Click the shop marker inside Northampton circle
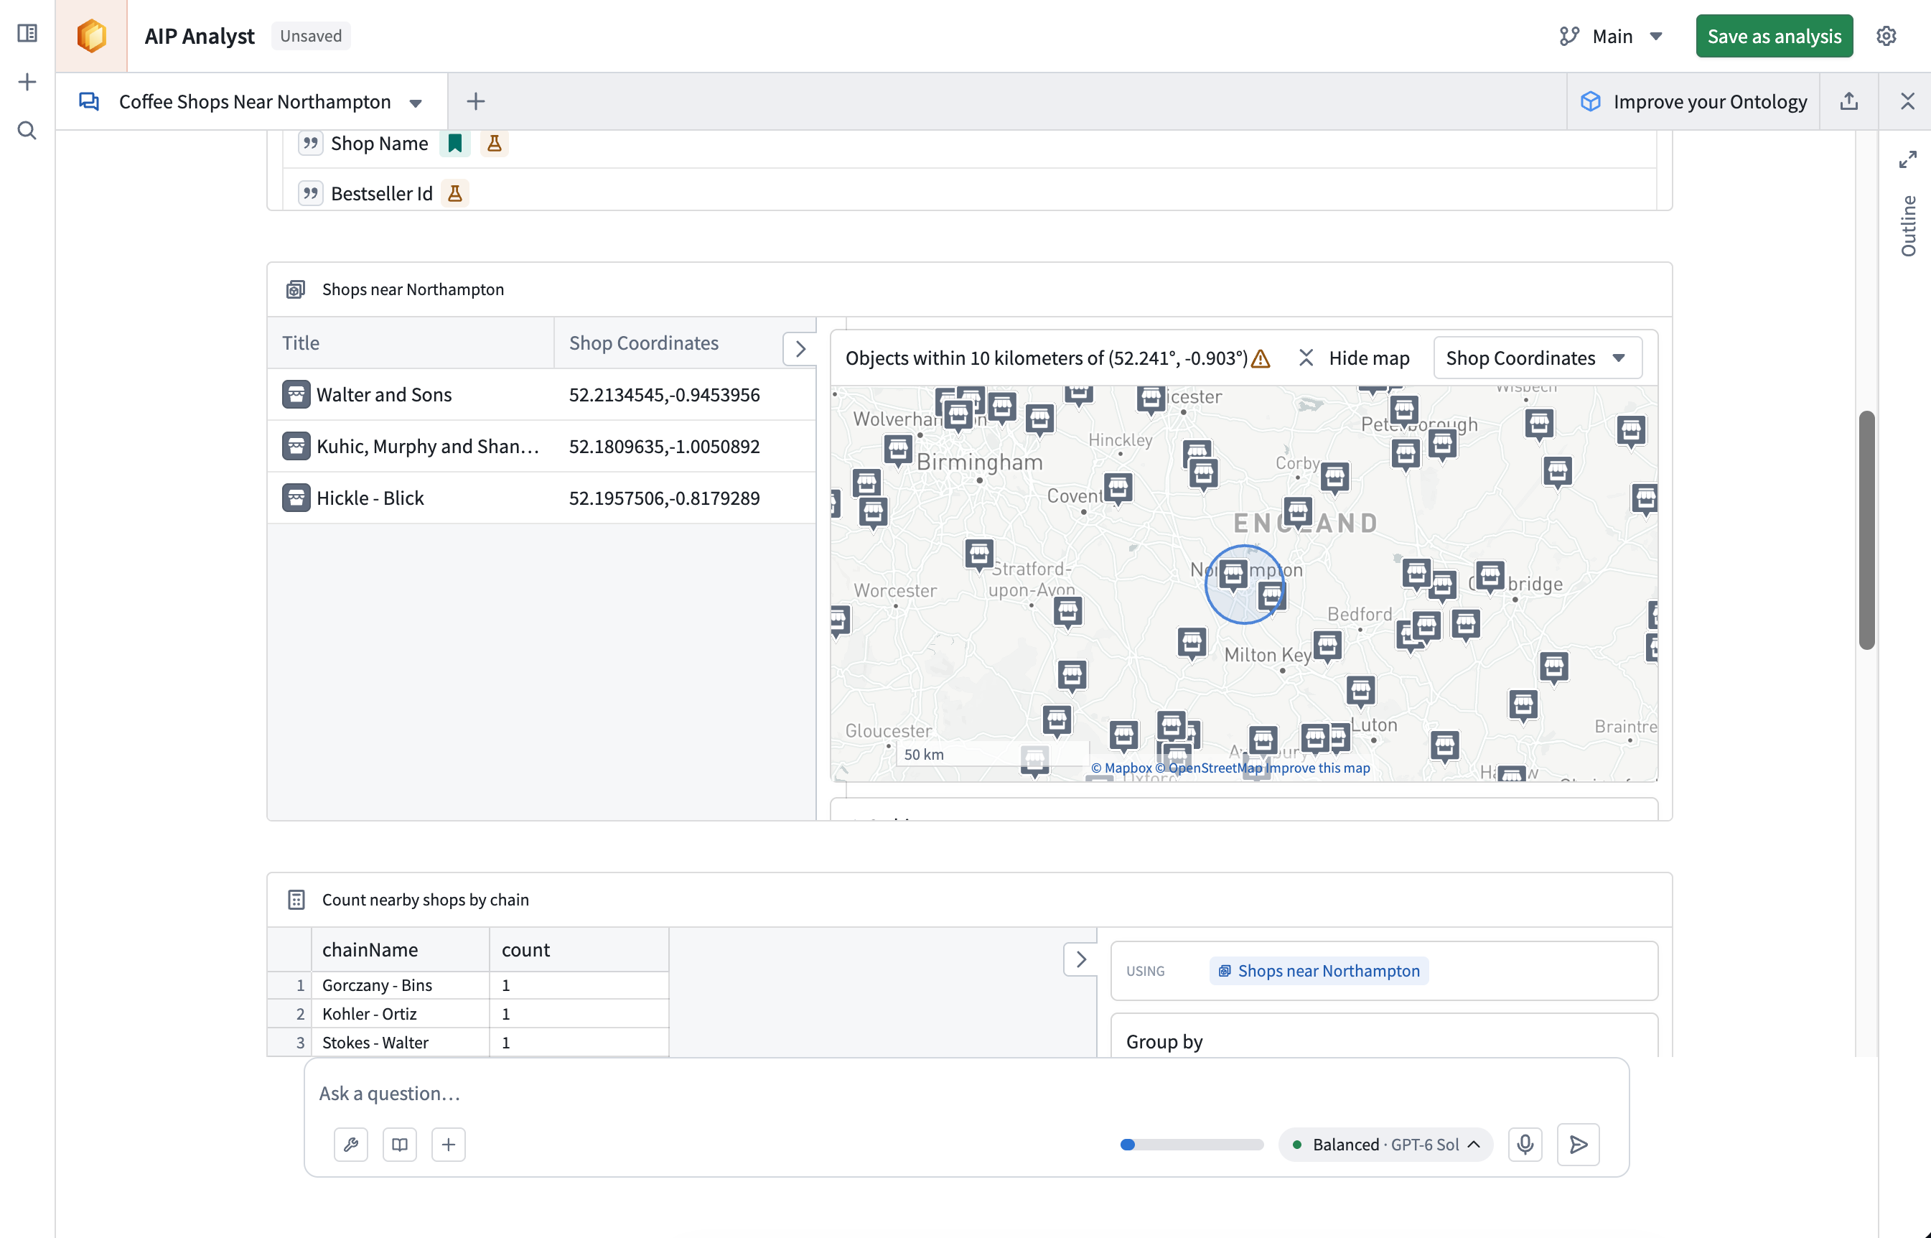 click(x=1233, y=574)
